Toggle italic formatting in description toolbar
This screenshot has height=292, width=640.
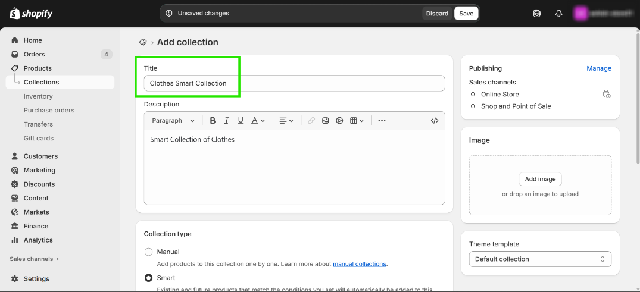[226, 121]
